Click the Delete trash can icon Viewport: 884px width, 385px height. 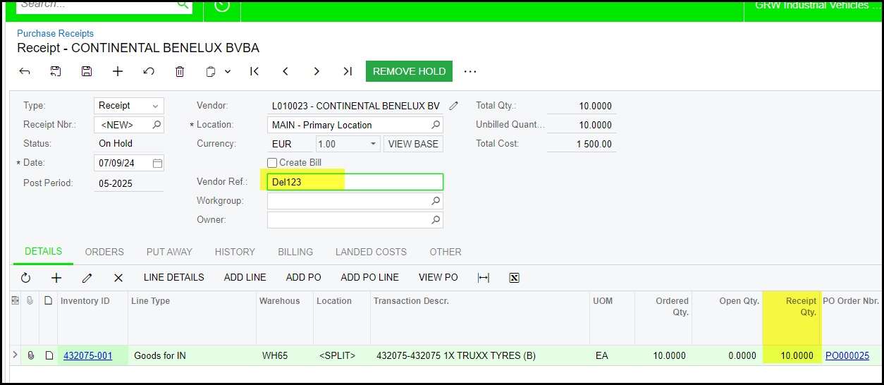point(180,71)
